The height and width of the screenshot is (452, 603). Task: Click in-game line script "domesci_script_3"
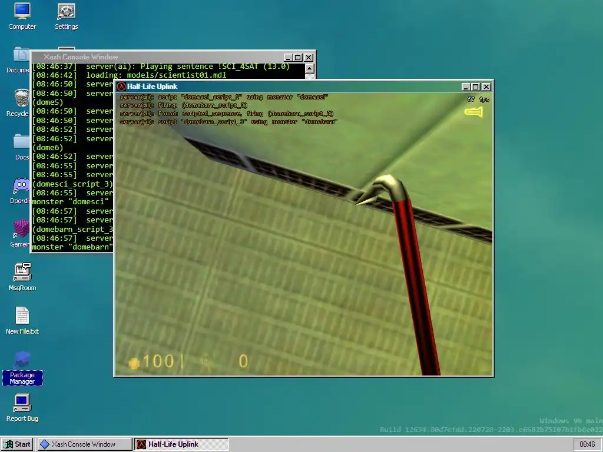pos(224,97)
